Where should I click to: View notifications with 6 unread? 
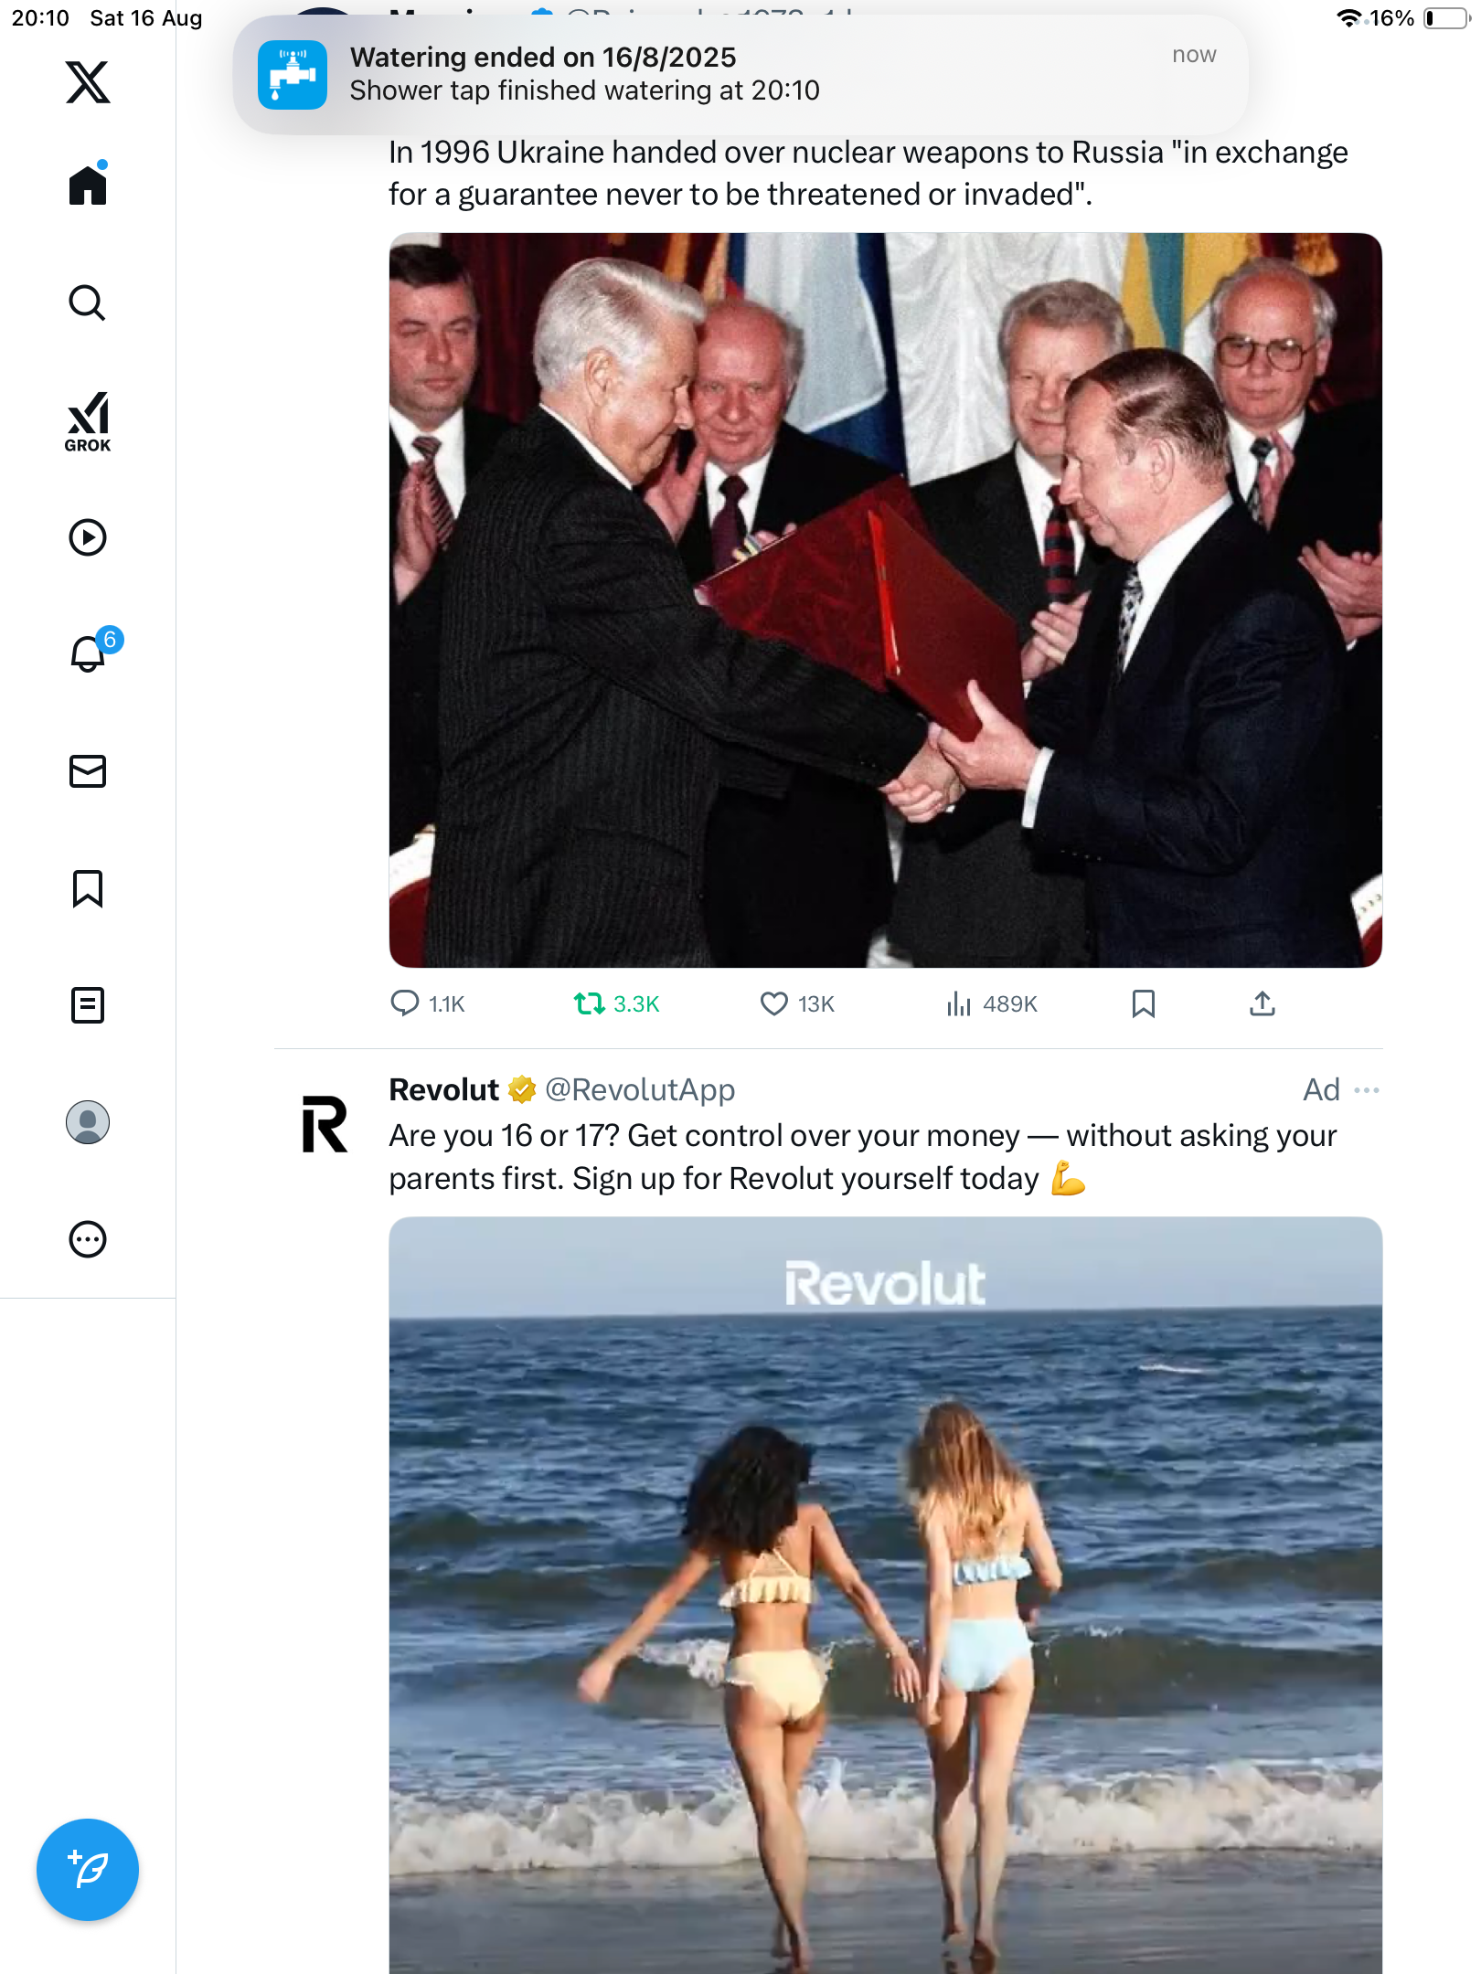pos(89,653)
